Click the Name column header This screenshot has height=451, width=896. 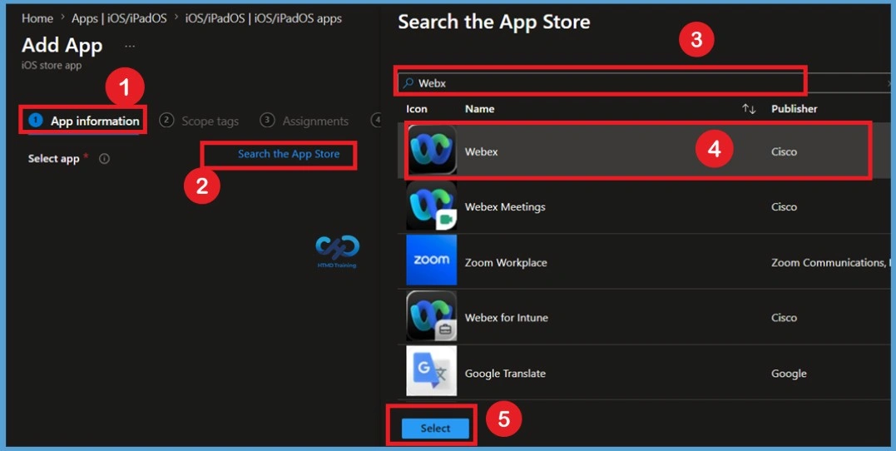tap(479, 109)
